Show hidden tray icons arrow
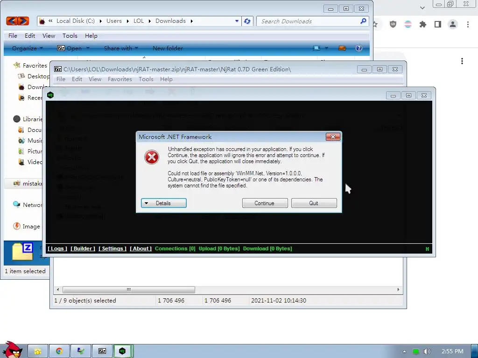478x358 pixels. (404, 351)
